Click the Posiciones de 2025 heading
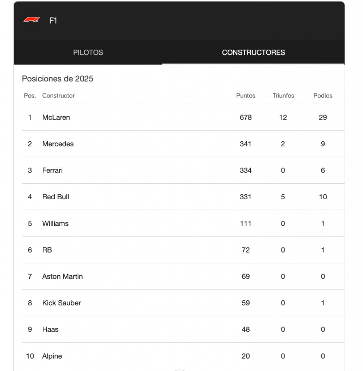This screenshot has height=371, width=363. pyautogui.click(x=58, y=79)
